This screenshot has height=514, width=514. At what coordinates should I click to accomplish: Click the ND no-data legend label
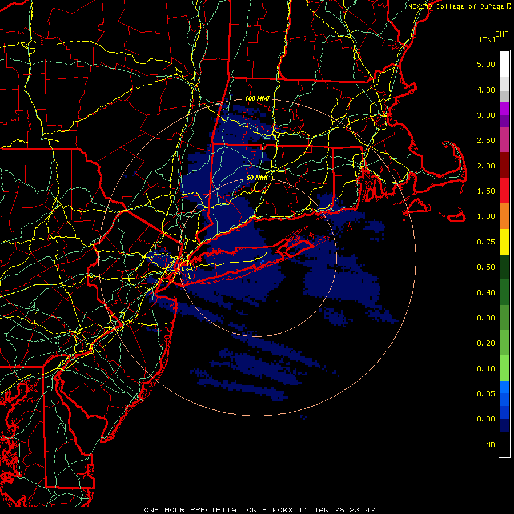[x=491, y=445]
